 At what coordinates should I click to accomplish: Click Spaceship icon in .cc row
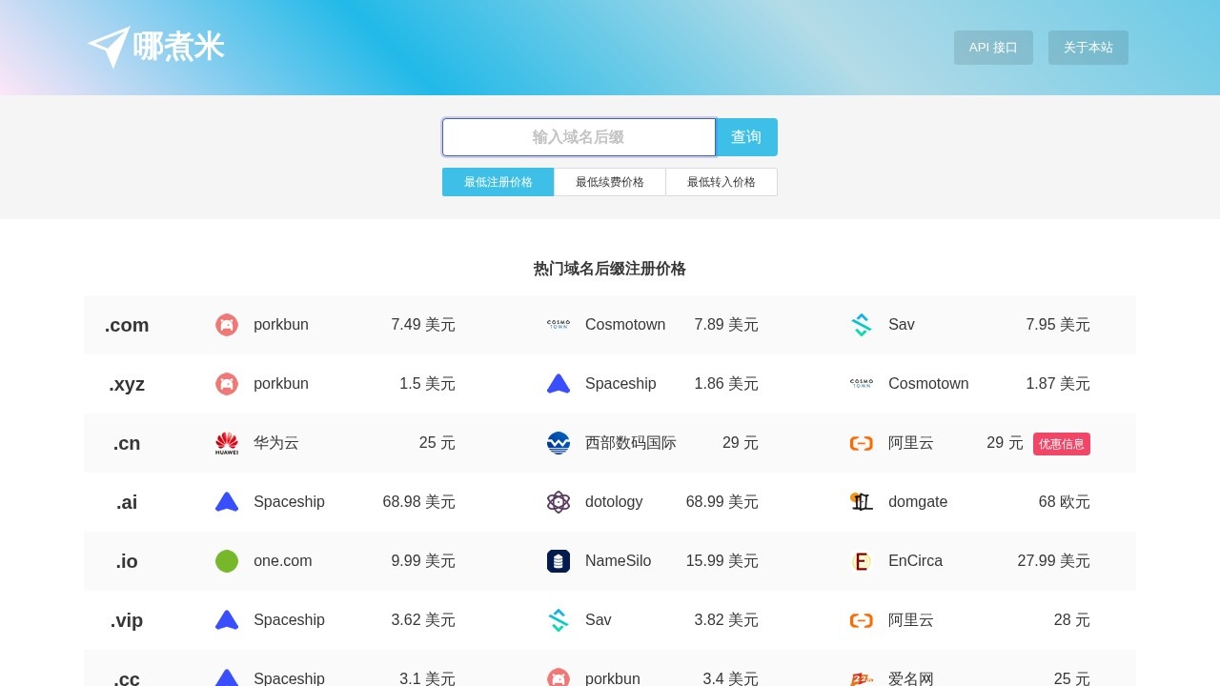click(227, 677)
